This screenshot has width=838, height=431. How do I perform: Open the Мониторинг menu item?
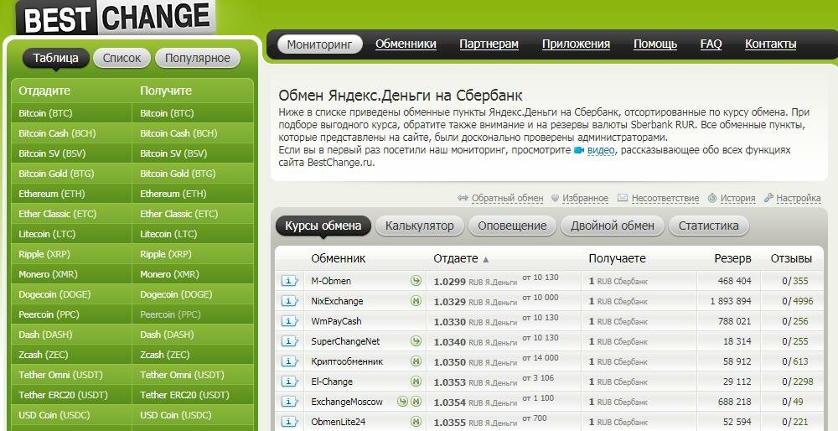tap(319, 44)
